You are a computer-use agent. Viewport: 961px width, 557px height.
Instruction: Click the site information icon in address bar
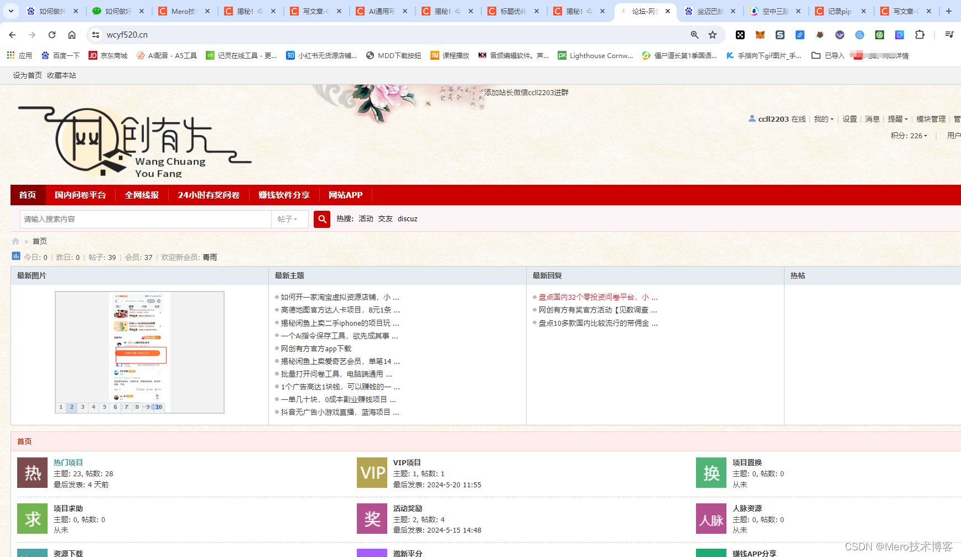pos(96,35)
